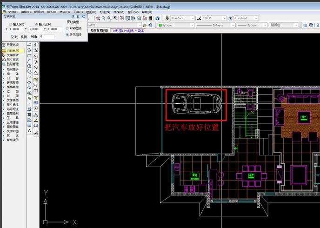Image resolution: width=320 pixels, height=228 pixels.
Task: Click the Y scale input field
Action: [x=35, y=29]
